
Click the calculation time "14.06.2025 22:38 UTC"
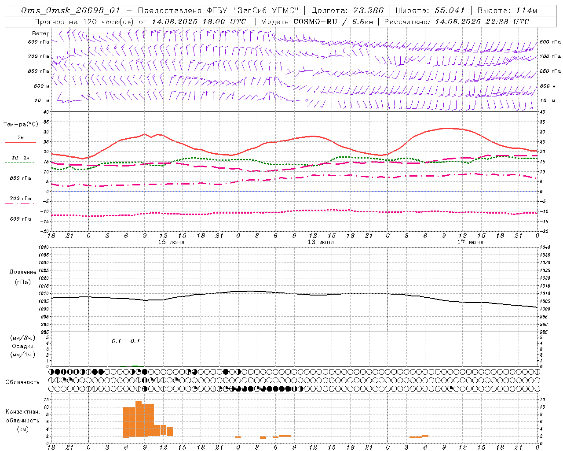482,22
